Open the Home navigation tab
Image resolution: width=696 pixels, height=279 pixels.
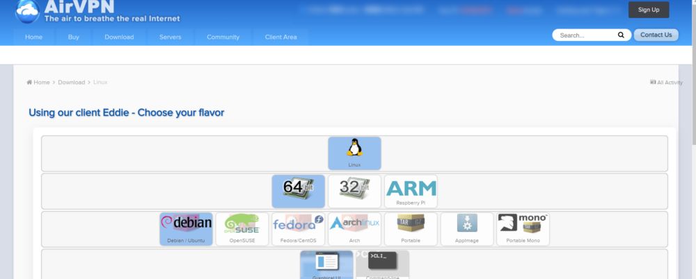pos(33,37)
